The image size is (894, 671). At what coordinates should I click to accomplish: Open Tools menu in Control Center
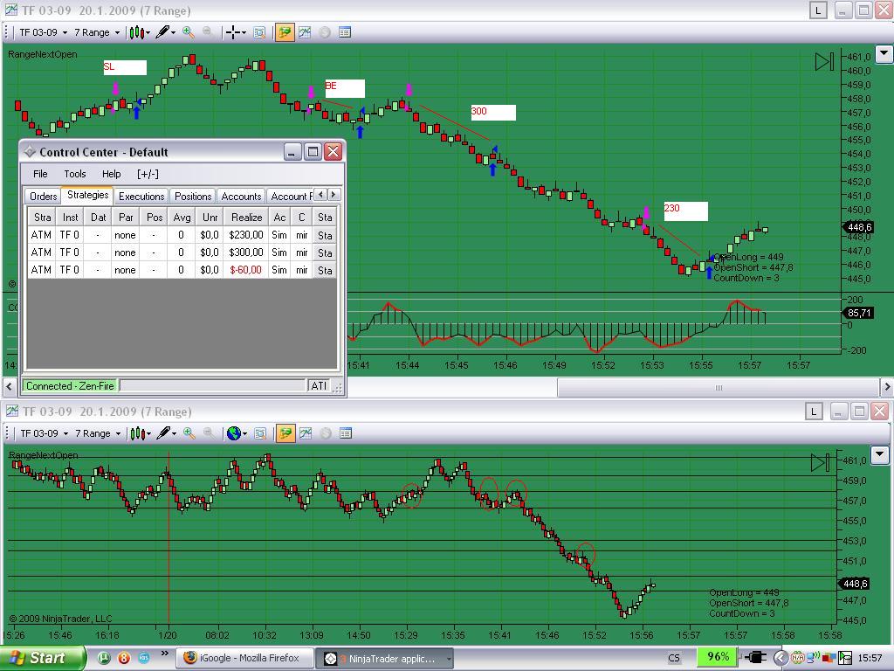click(75, 174)
